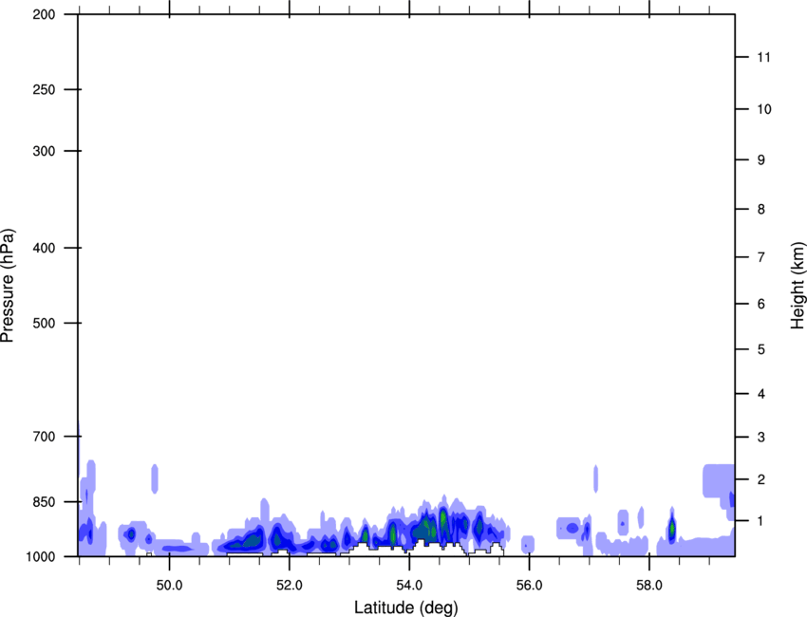807x617 pixels.
Task: Click pressure tick label 400
Action: pos(44,248)
